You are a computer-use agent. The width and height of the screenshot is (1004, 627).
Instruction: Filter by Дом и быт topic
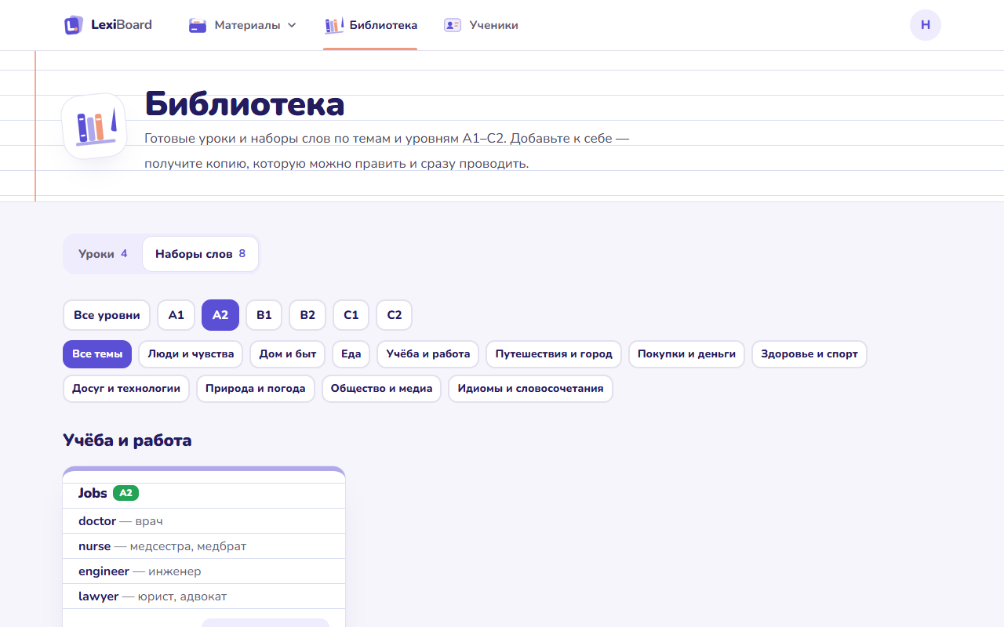288,354
